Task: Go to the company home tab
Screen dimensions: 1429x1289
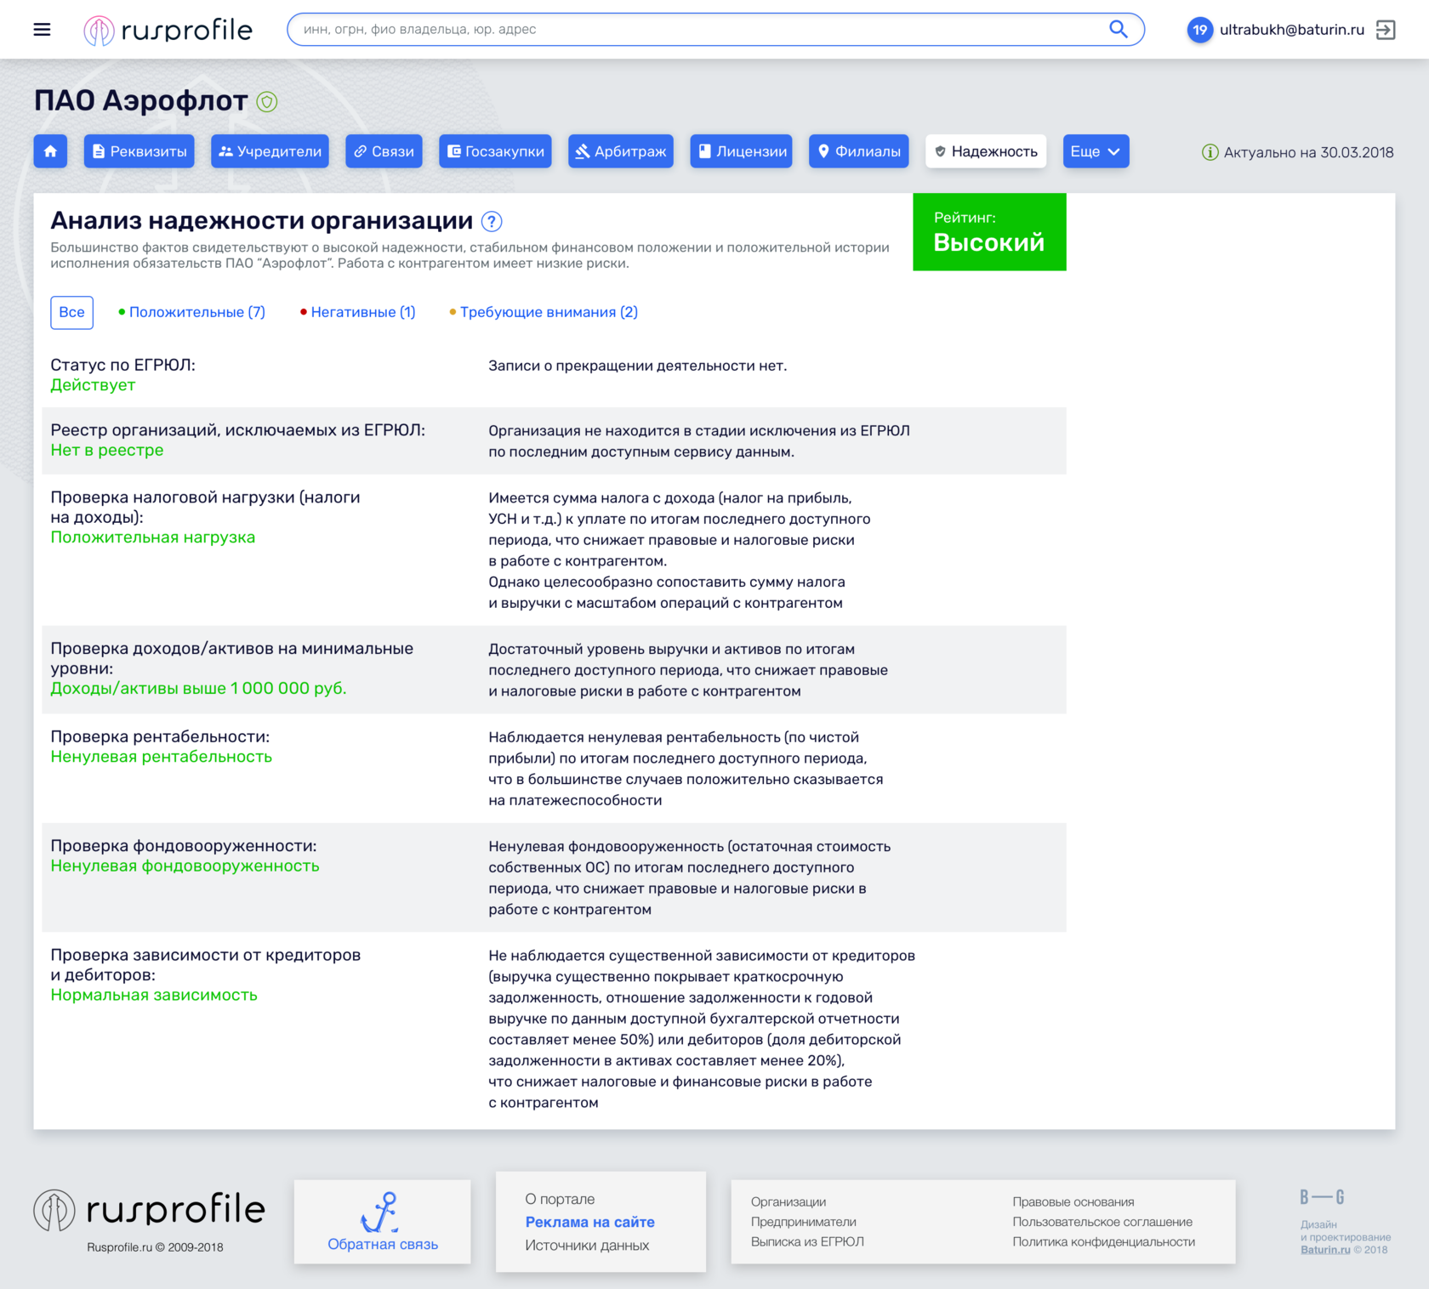Action: pyautogui.click(x=50, y=151)
